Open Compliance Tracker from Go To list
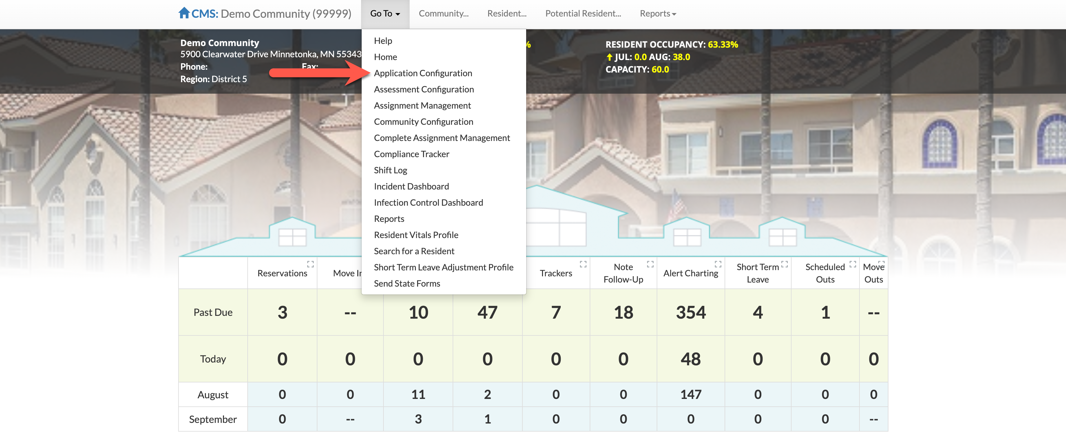Screen dimensions: 1066x440 click(x=411, y=154)
